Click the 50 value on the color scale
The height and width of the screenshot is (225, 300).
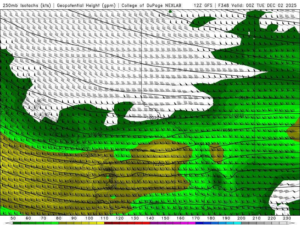tap(13, 218)
